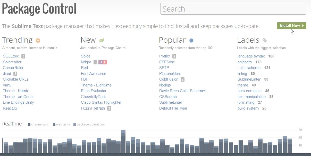
Task: Open the Package Control home title
Action: point(39,9)
